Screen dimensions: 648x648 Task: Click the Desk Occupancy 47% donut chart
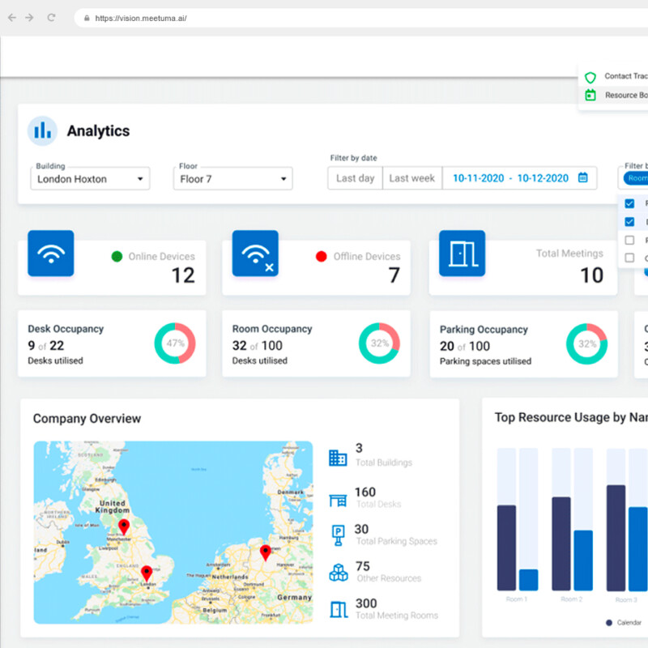click(x=175, y=343)
